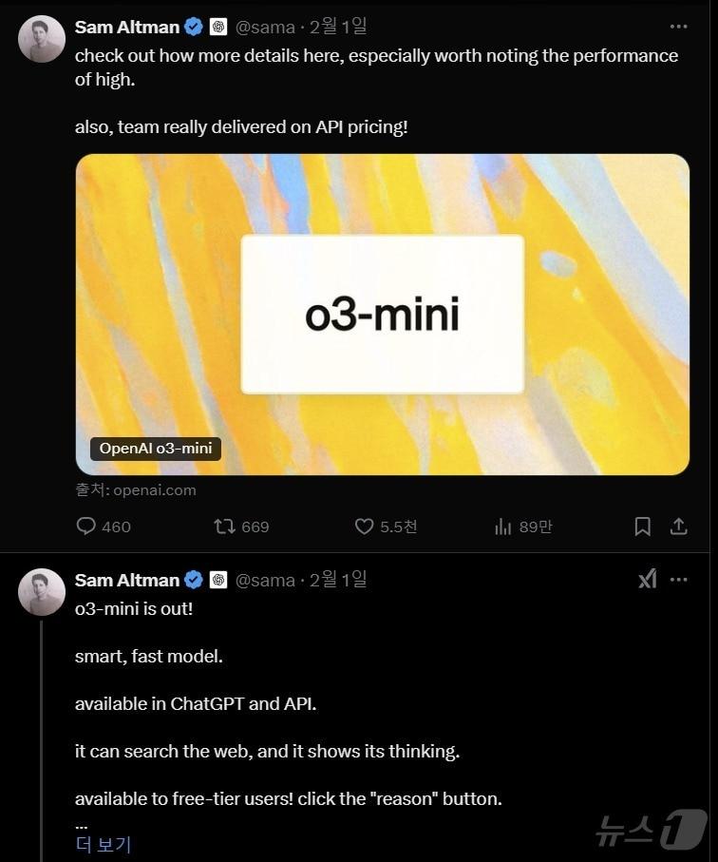The width and height of the screenshot is (718, 862).
Task: Open the o3-mini link preview card
Action: (x=382, y=314)
